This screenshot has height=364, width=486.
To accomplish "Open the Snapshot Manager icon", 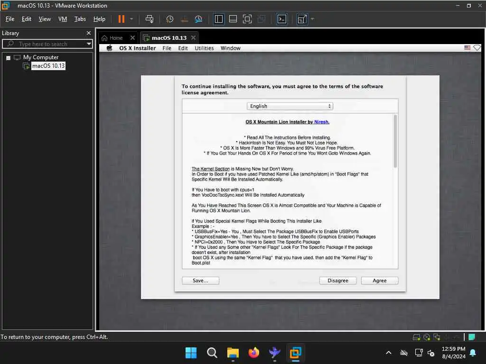I will point(198,19).
